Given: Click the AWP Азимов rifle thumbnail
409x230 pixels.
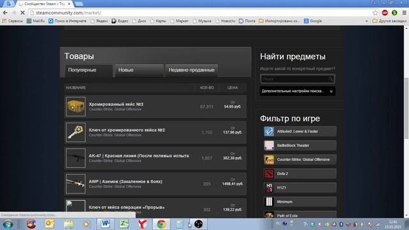Looking at the screenshot, I should (75, 184).
